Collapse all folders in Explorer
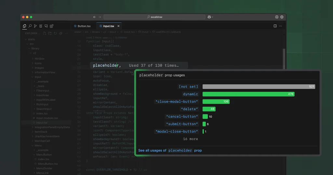 [60, 33]
